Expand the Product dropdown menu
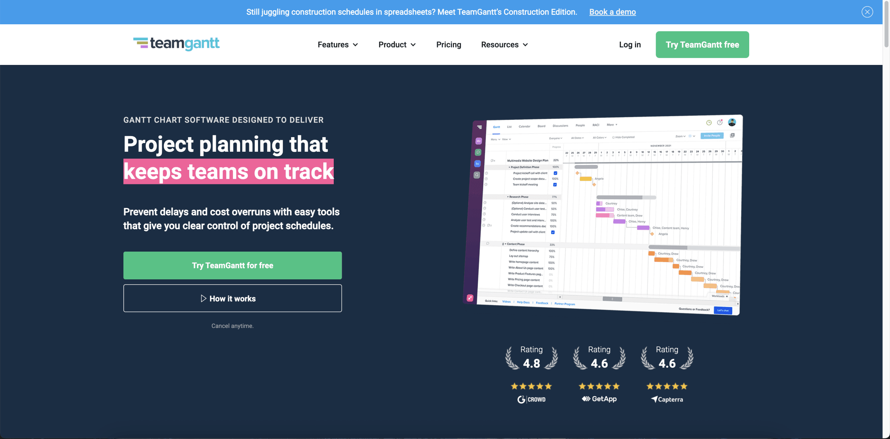 (x=397, y=44)
